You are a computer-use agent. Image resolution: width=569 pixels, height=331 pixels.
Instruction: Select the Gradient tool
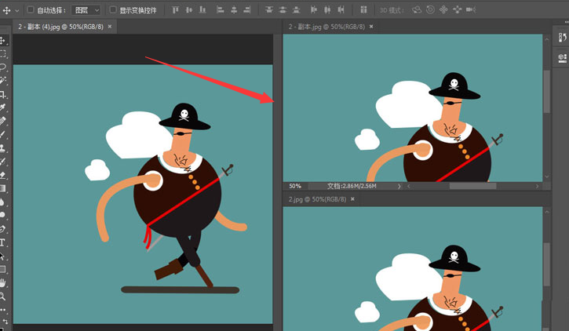[3, 188]
